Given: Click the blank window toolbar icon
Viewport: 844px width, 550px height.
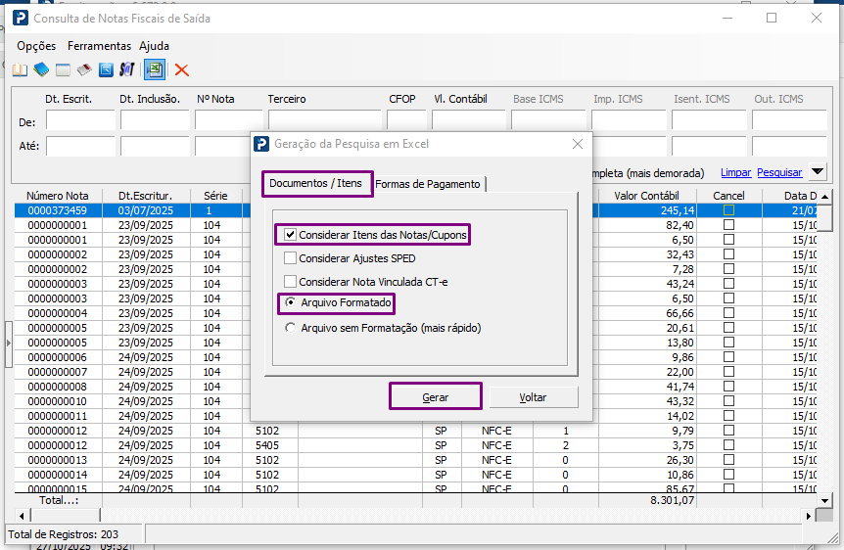Looking at the screenshot, I should tap(63, 69).
